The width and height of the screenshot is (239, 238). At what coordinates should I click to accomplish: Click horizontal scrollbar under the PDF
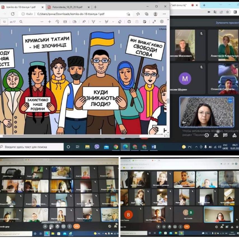71,136
